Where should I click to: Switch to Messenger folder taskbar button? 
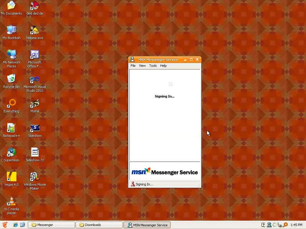pos(51,225)
